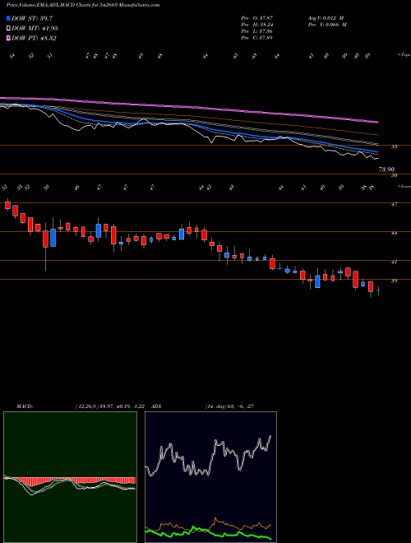
Task: Click the 'MACD:' panel label
Action: point(24,406)
